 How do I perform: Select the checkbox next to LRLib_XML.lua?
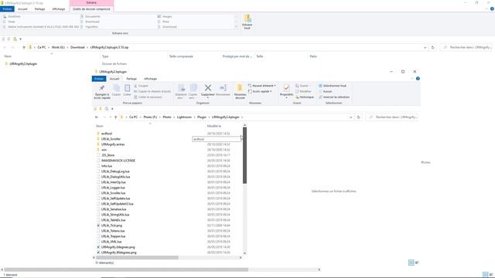click(98, 242)
